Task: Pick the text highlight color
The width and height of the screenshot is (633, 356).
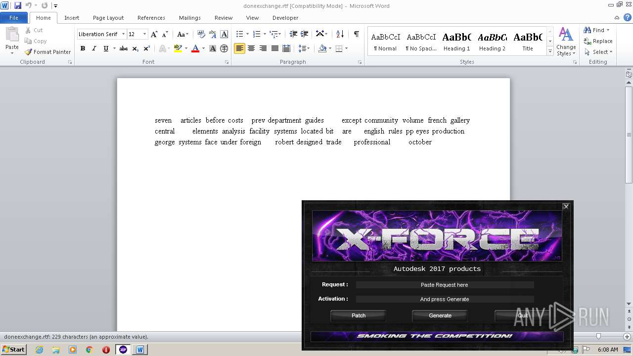Action: point(178,48)
